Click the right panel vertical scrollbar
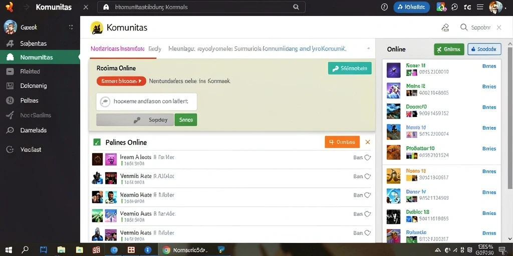The height and width of the screenshot is (256, 513). [509, 117]
